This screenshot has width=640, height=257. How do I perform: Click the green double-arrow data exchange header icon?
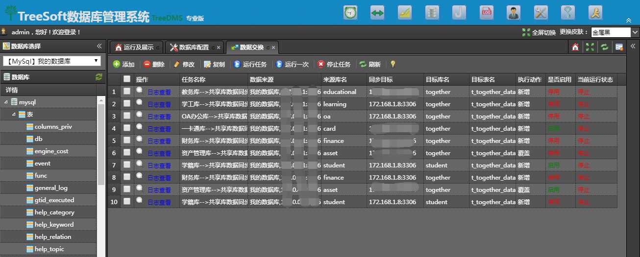coord(377,13)
